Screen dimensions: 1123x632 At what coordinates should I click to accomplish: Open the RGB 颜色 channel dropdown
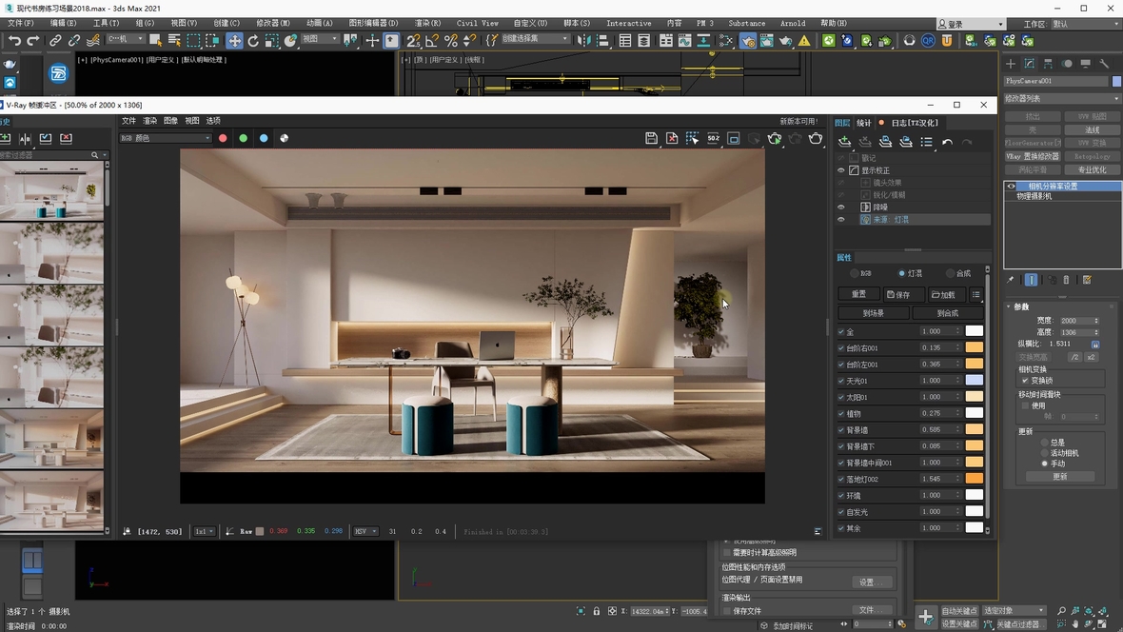click(x=166, y=138)
